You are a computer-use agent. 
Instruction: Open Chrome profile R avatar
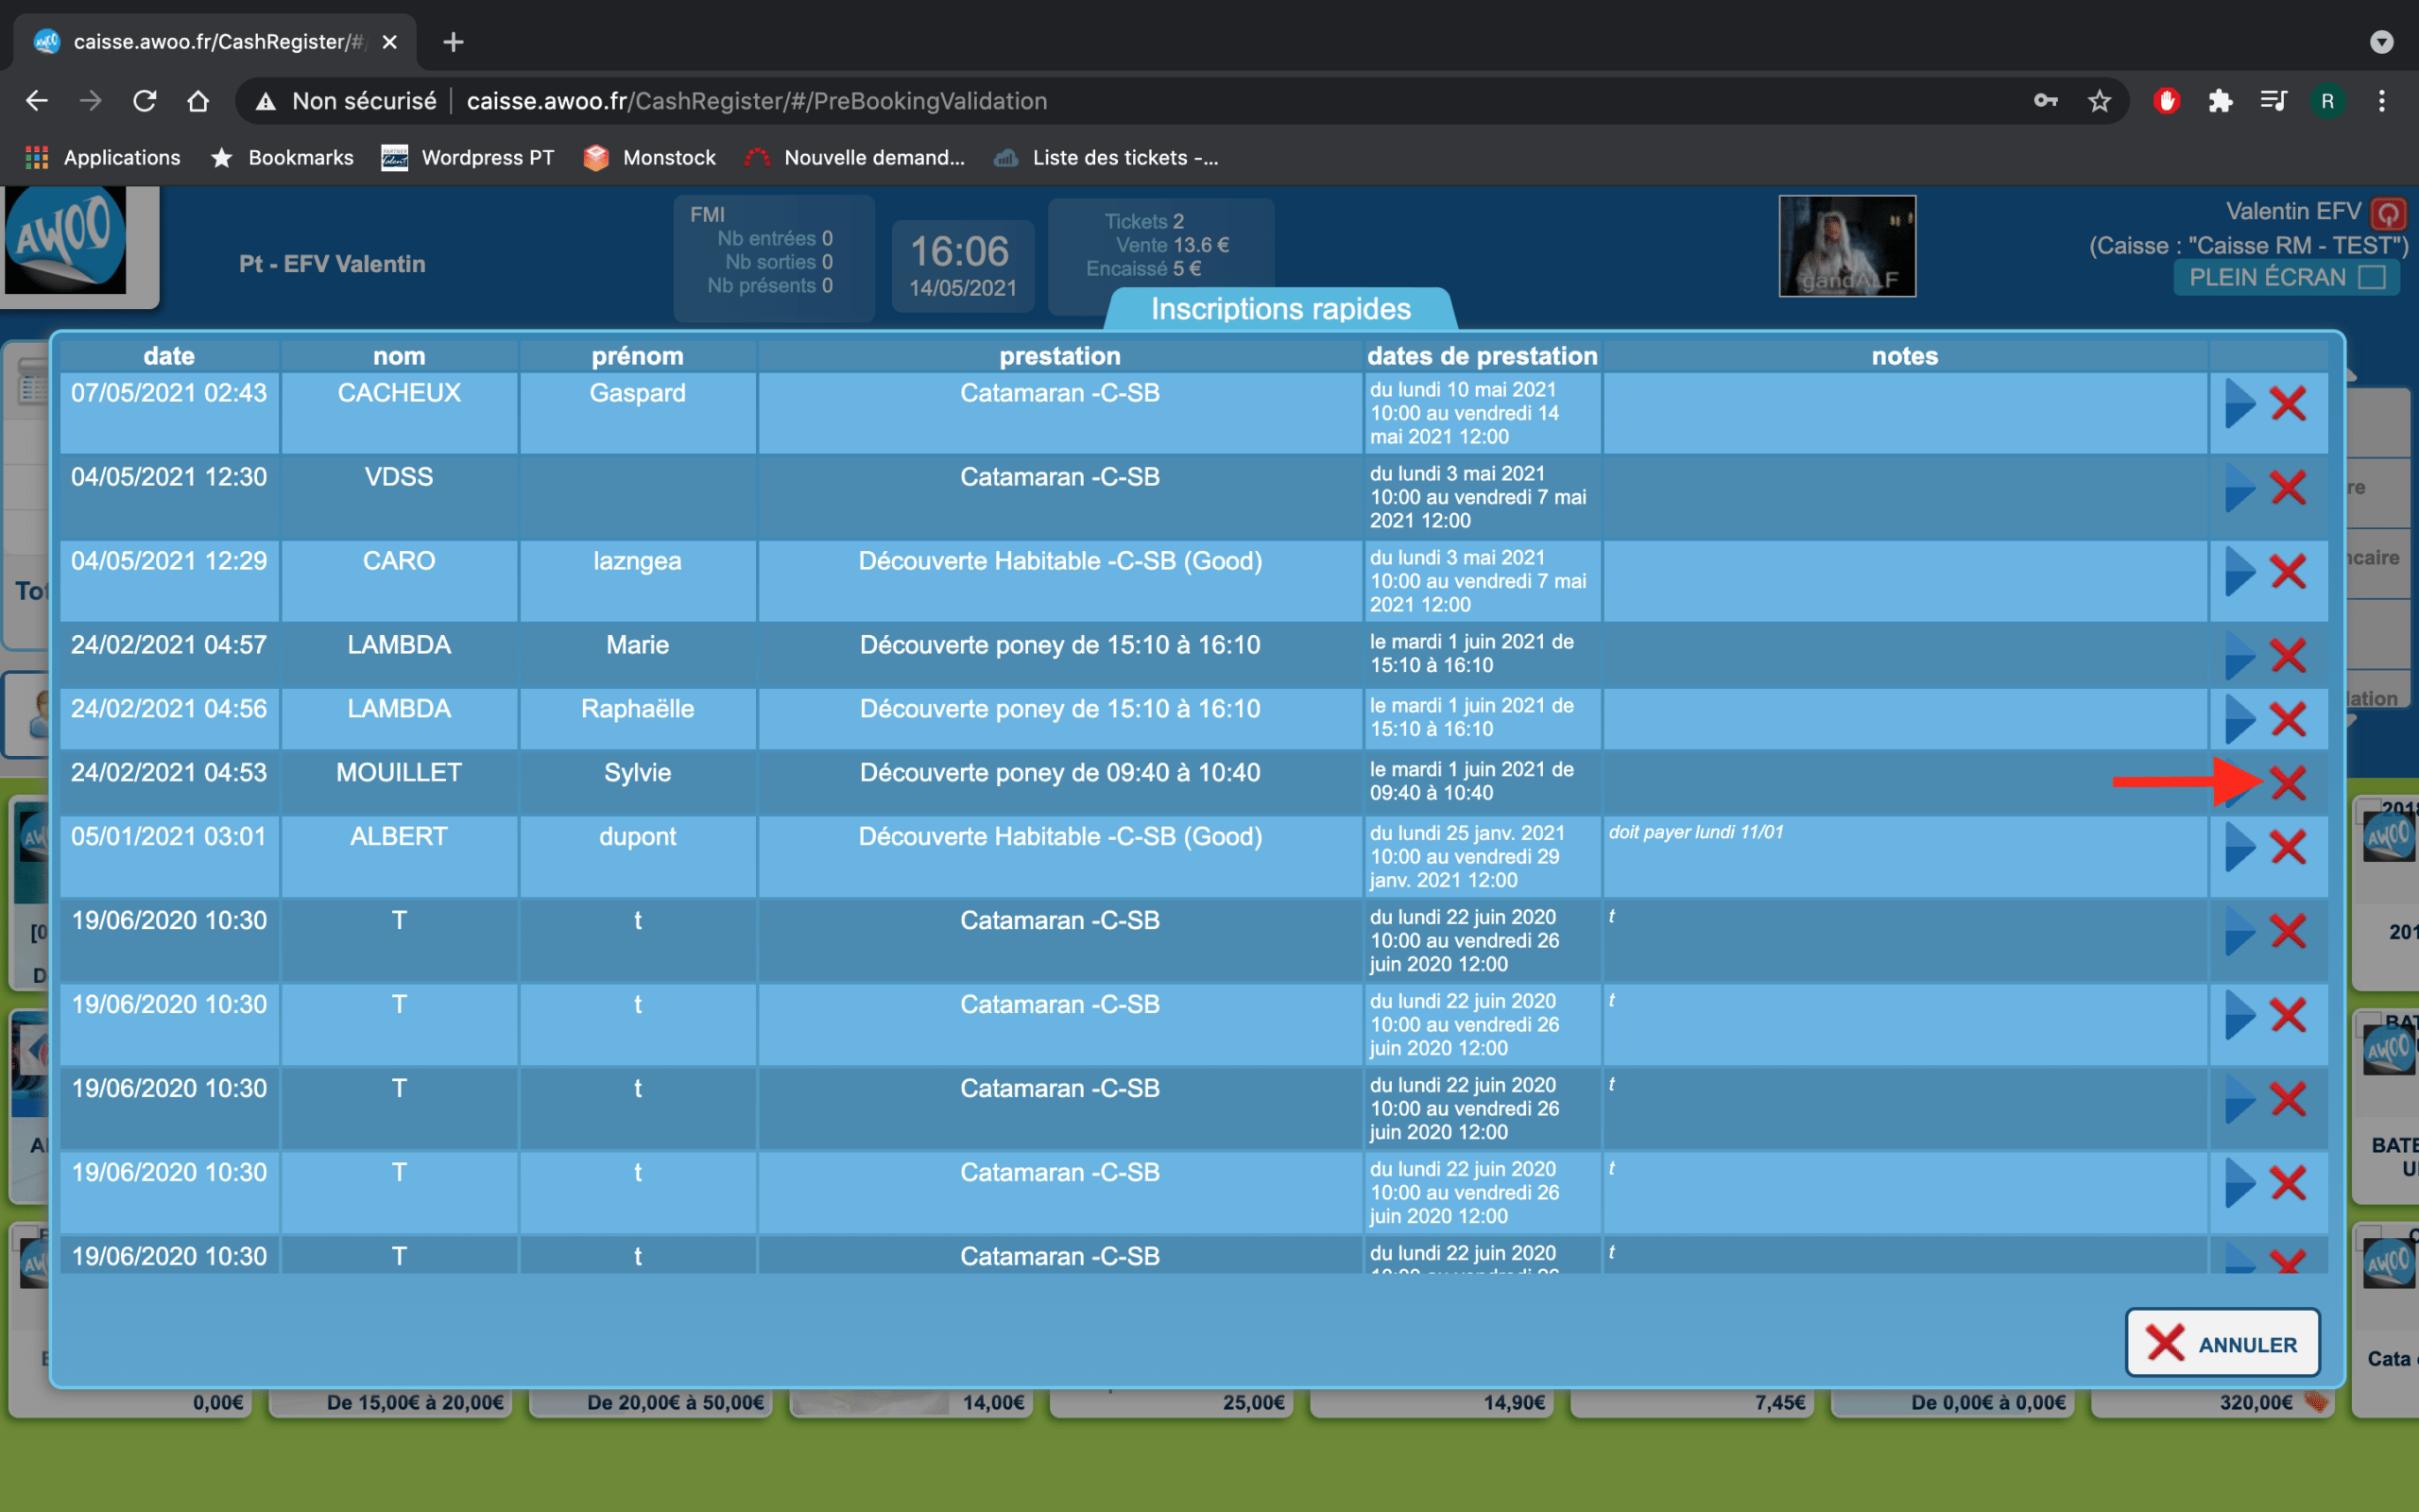tap(2327, 101)
